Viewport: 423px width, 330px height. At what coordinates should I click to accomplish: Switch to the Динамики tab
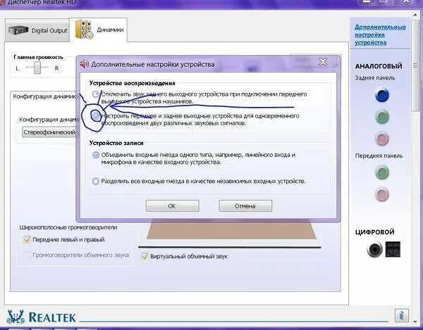pyautogui.click(x=98, y=30)
